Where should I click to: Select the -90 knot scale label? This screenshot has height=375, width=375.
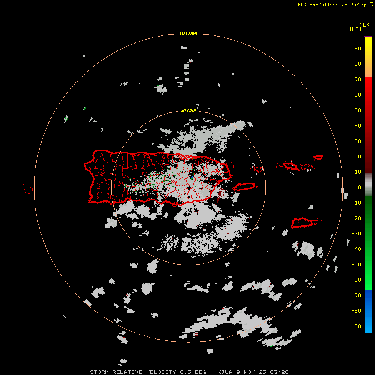(356, 326)
